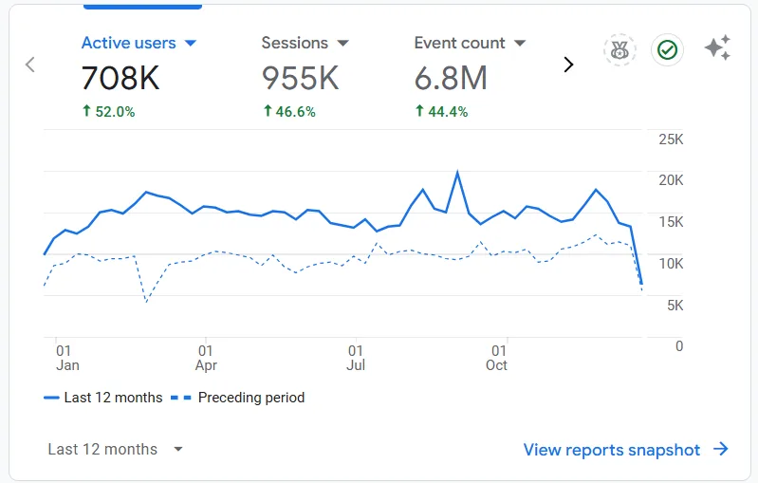
Task: Open the View reports snapshot link
Action: [x=612, y=450]
